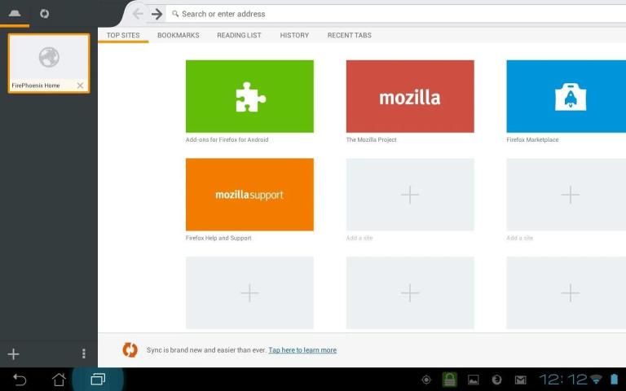This screenshot has width=626, height=391.
Task: Click the orange Sync icon
Action: [x=130, y=349]
